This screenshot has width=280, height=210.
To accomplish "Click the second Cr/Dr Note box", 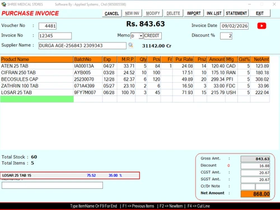I will 263,186.
